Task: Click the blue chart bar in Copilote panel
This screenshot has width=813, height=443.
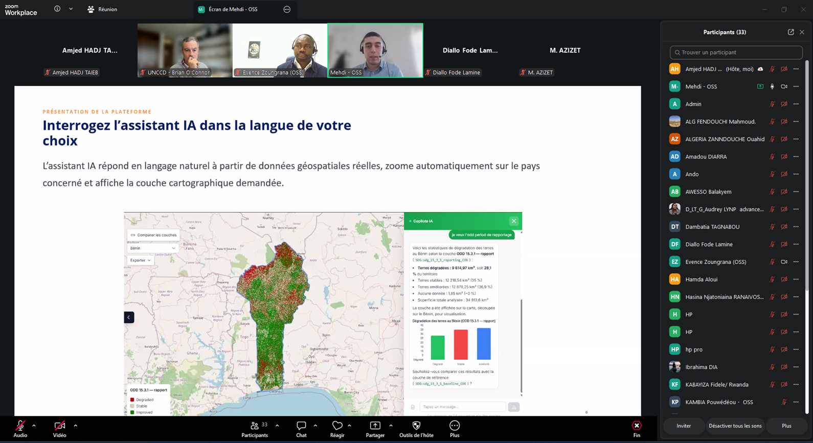Action: [484, 344]
